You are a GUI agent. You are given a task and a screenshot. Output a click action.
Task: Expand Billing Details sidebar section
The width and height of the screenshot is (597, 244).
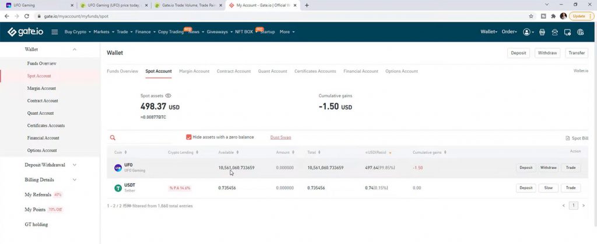click(75, 180)
